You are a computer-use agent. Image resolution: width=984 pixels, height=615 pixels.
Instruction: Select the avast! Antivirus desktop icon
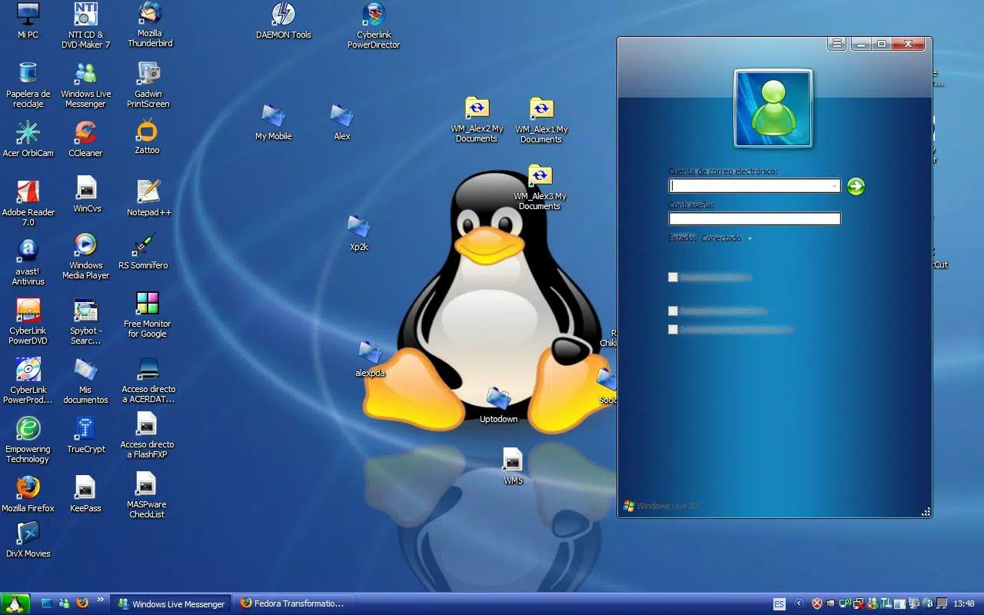point(28,262)
